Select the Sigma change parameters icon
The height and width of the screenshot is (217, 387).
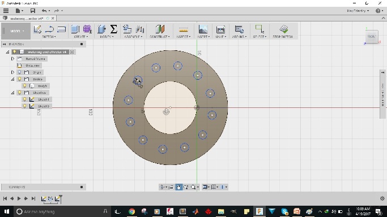pyautogui.click(x=113, y=29)
